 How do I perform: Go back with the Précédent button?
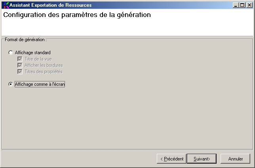click(171, 159)
